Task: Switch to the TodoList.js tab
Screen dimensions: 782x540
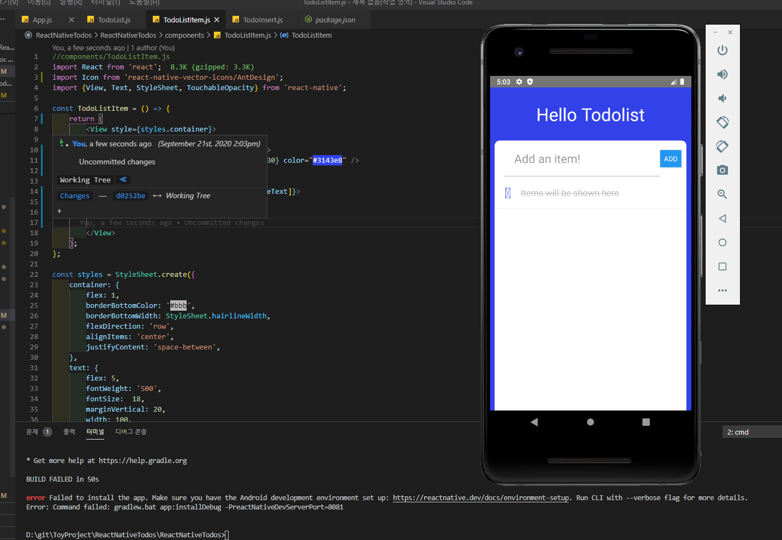Action: tap(114, 20)
